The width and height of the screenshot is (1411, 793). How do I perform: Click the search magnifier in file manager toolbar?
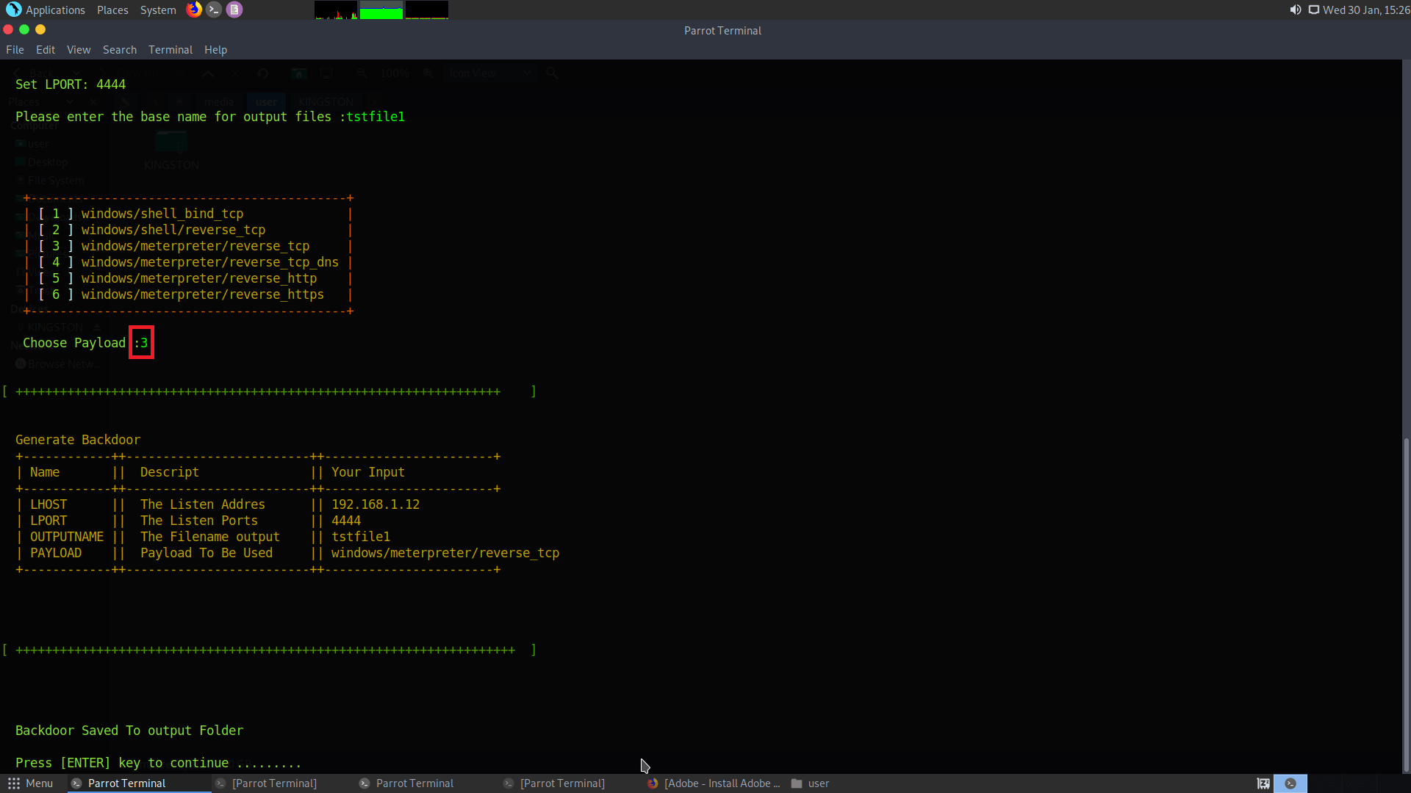553,73
